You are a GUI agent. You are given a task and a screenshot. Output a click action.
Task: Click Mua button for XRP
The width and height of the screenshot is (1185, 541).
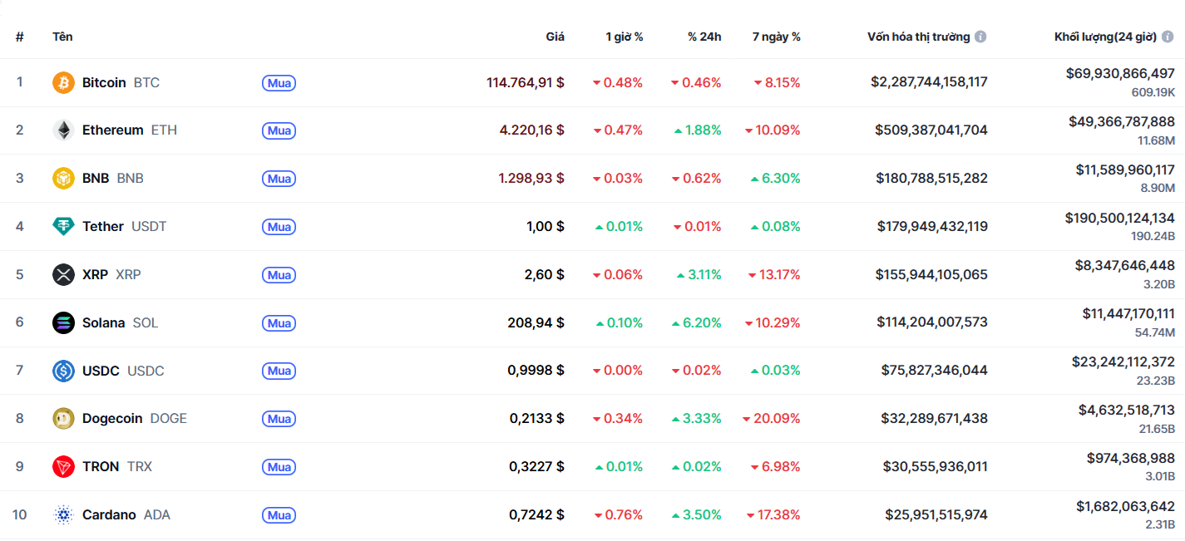pyautogui.click(x=279, y=275)
